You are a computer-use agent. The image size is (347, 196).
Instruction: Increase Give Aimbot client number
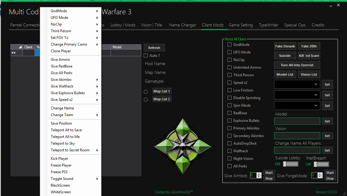pyautogui.click(x=259, y=174)
